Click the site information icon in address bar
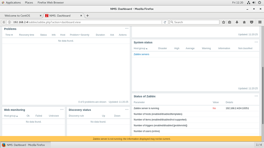This screenshot has height=148, width=264. (9, 22)
